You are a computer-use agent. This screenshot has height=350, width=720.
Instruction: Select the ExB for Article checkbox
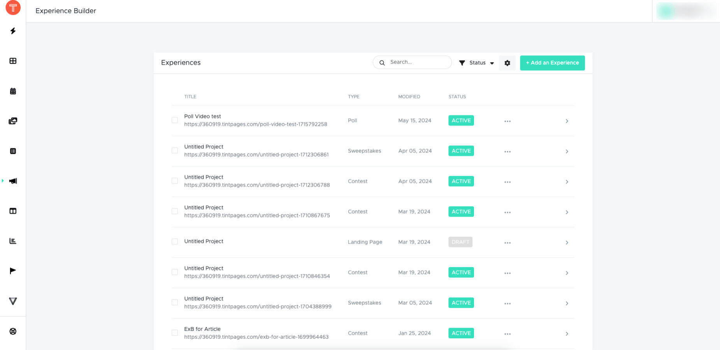[x=175, y=332]
